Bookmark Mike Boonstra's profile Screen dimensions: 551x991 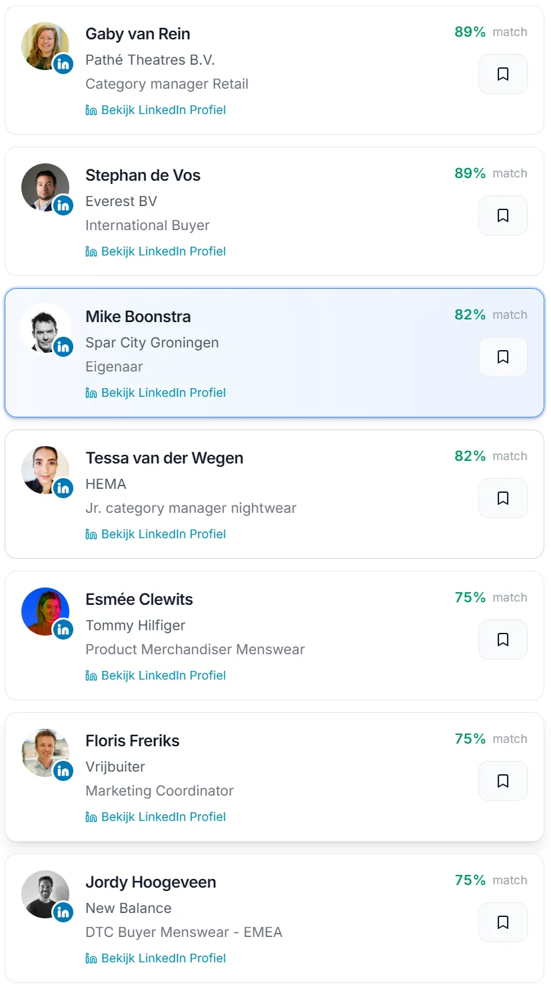click(502, 357)
